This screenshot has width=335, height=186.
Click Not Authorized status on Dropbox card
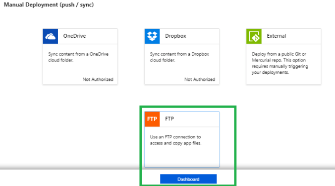point(200,79)
